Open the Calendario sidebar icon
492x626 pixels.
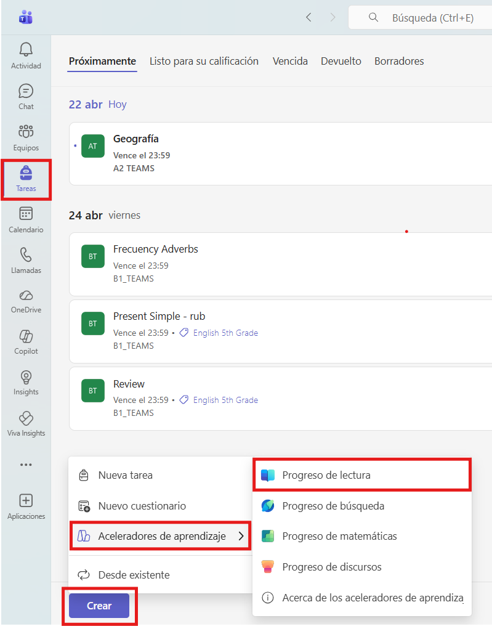(26, 214)
